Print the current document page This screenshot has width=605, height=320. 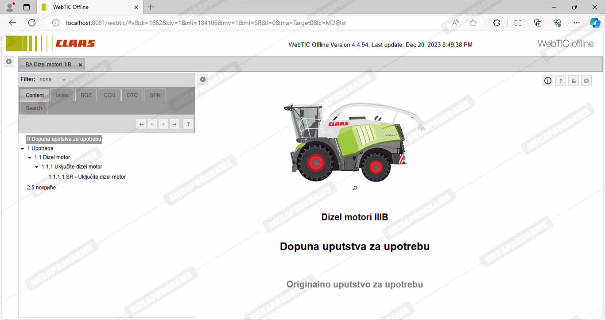tap(574, 81)
